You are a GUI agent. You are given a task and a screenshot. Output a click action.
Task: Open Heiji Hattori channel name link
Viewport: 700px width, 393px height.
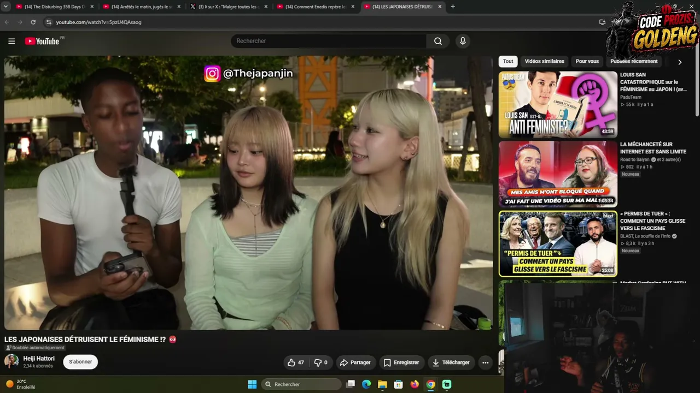[x=39, y=359]
